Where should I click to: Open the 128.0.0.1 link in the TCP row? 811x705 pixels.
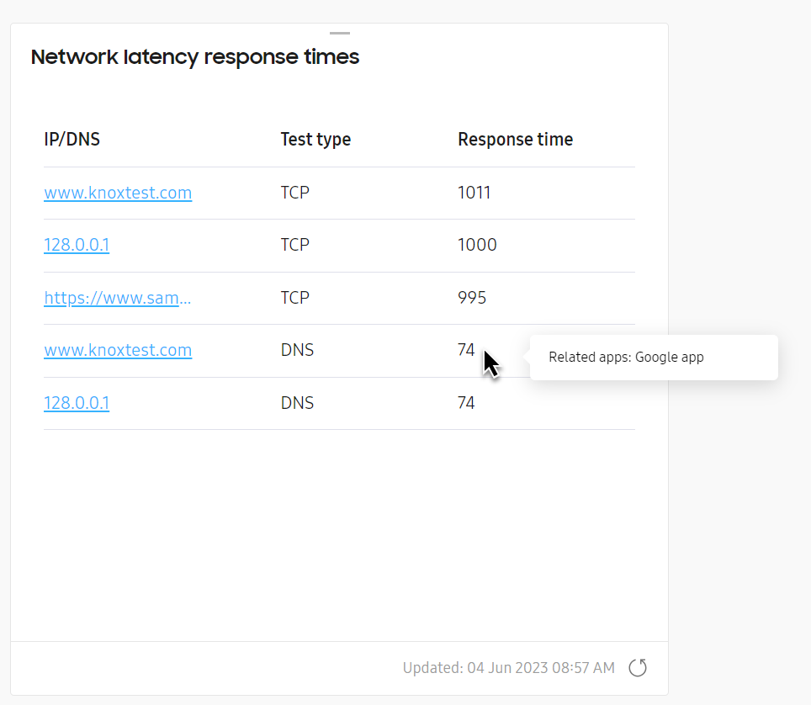(77, 245)
